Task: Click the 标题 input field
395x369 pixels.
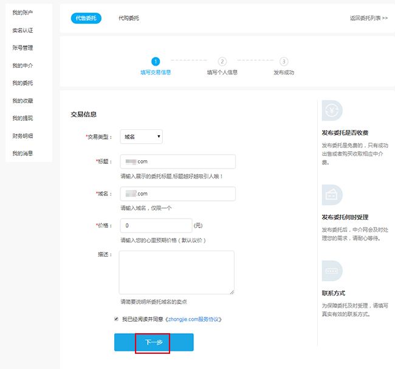Action: click(x=177, y=161)
